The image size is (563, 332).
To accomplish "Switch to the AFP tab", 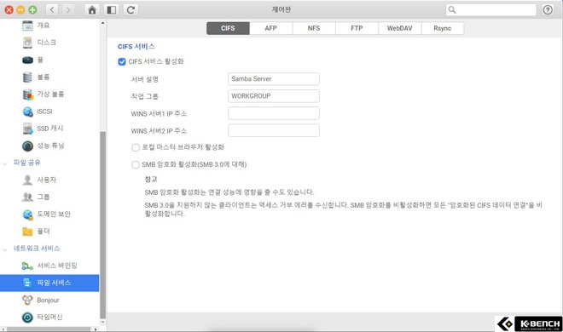I will tap(270, 28).
